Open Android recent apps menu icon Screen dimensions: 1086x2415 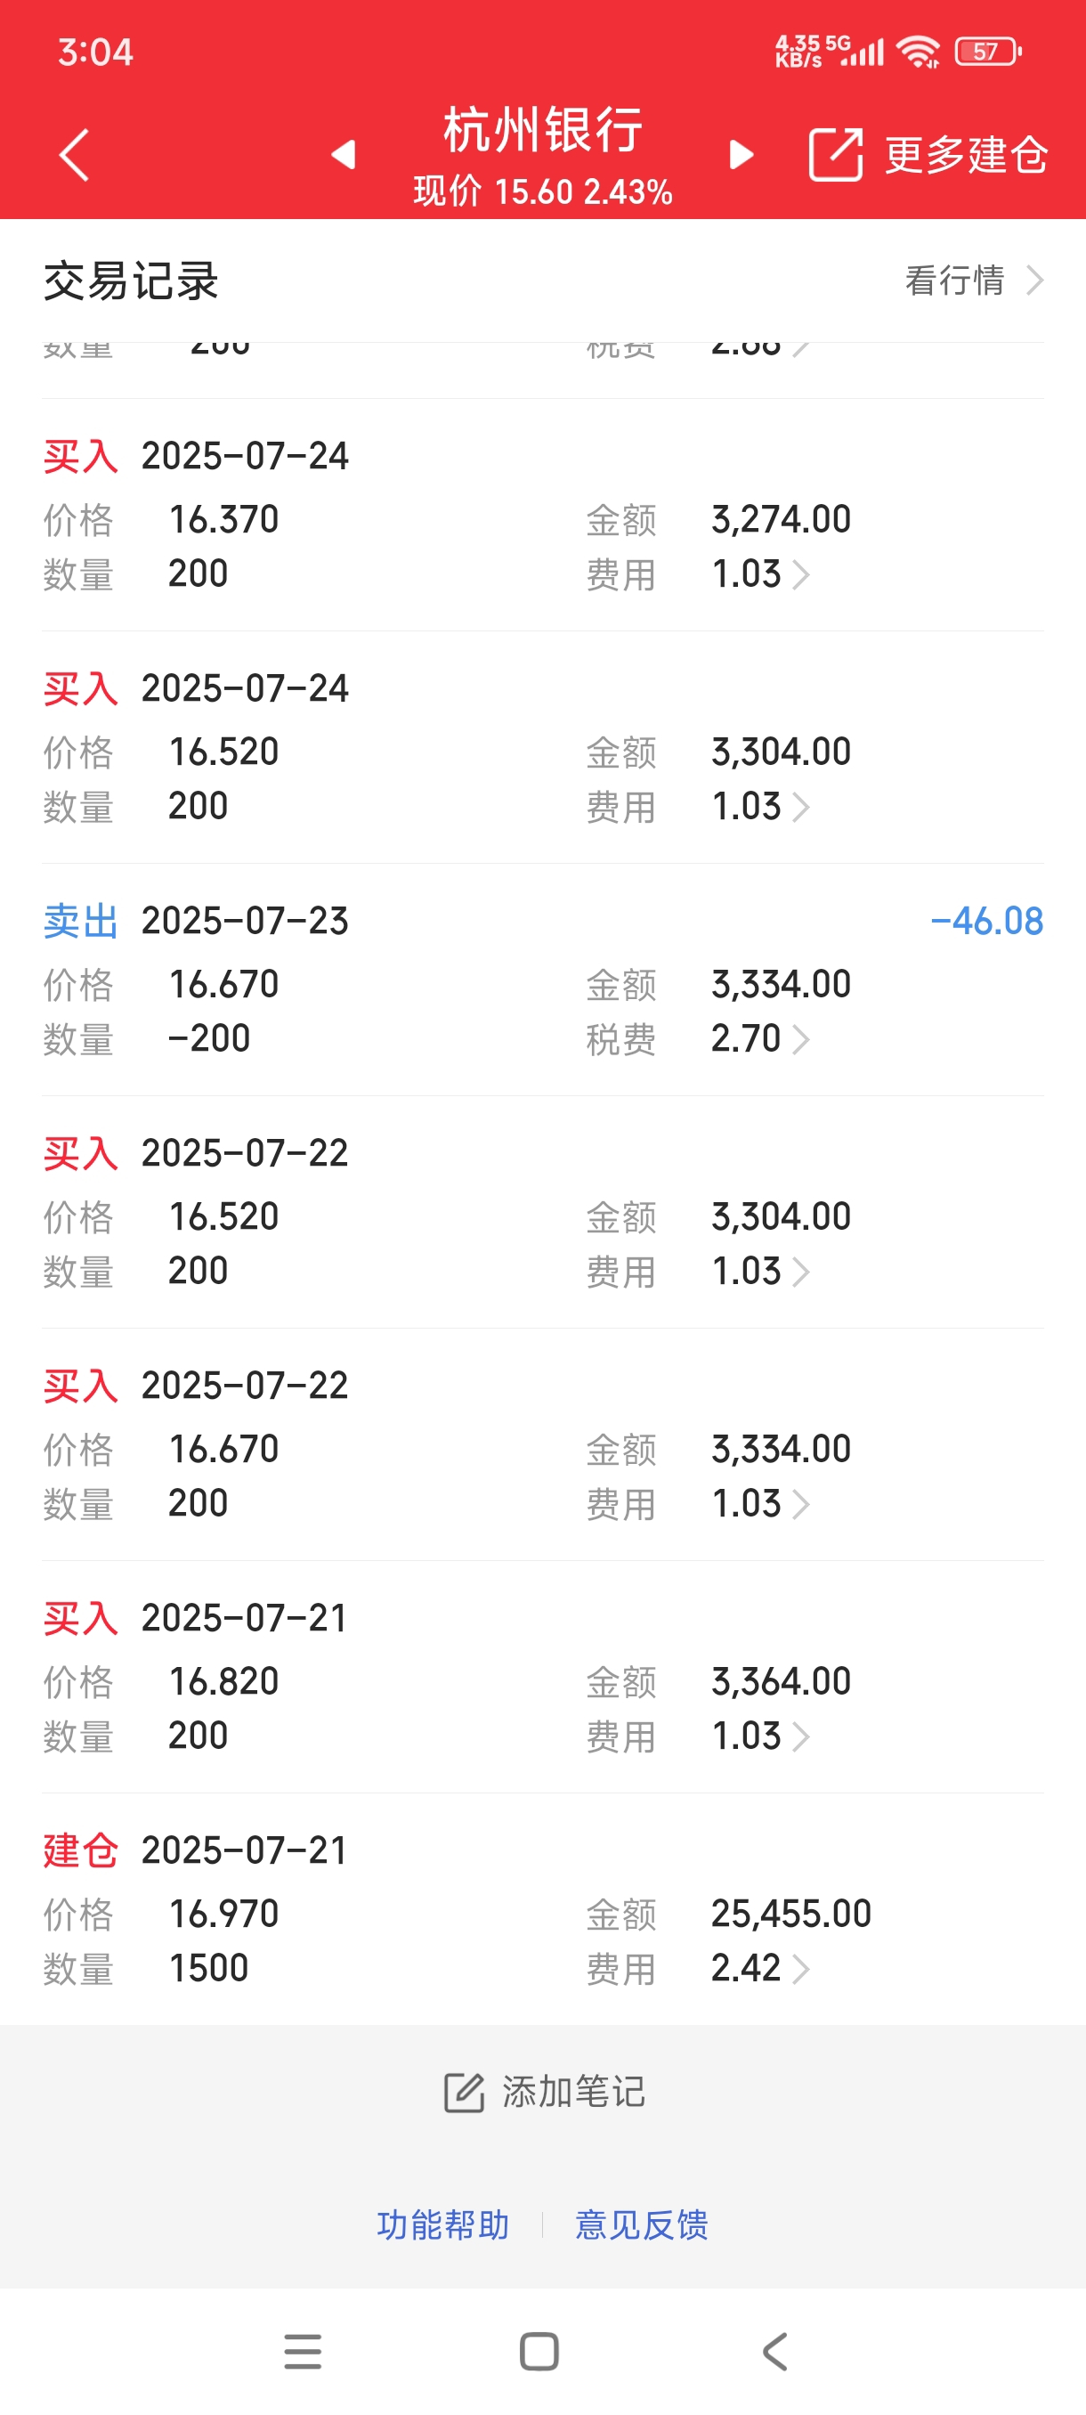303,2351
